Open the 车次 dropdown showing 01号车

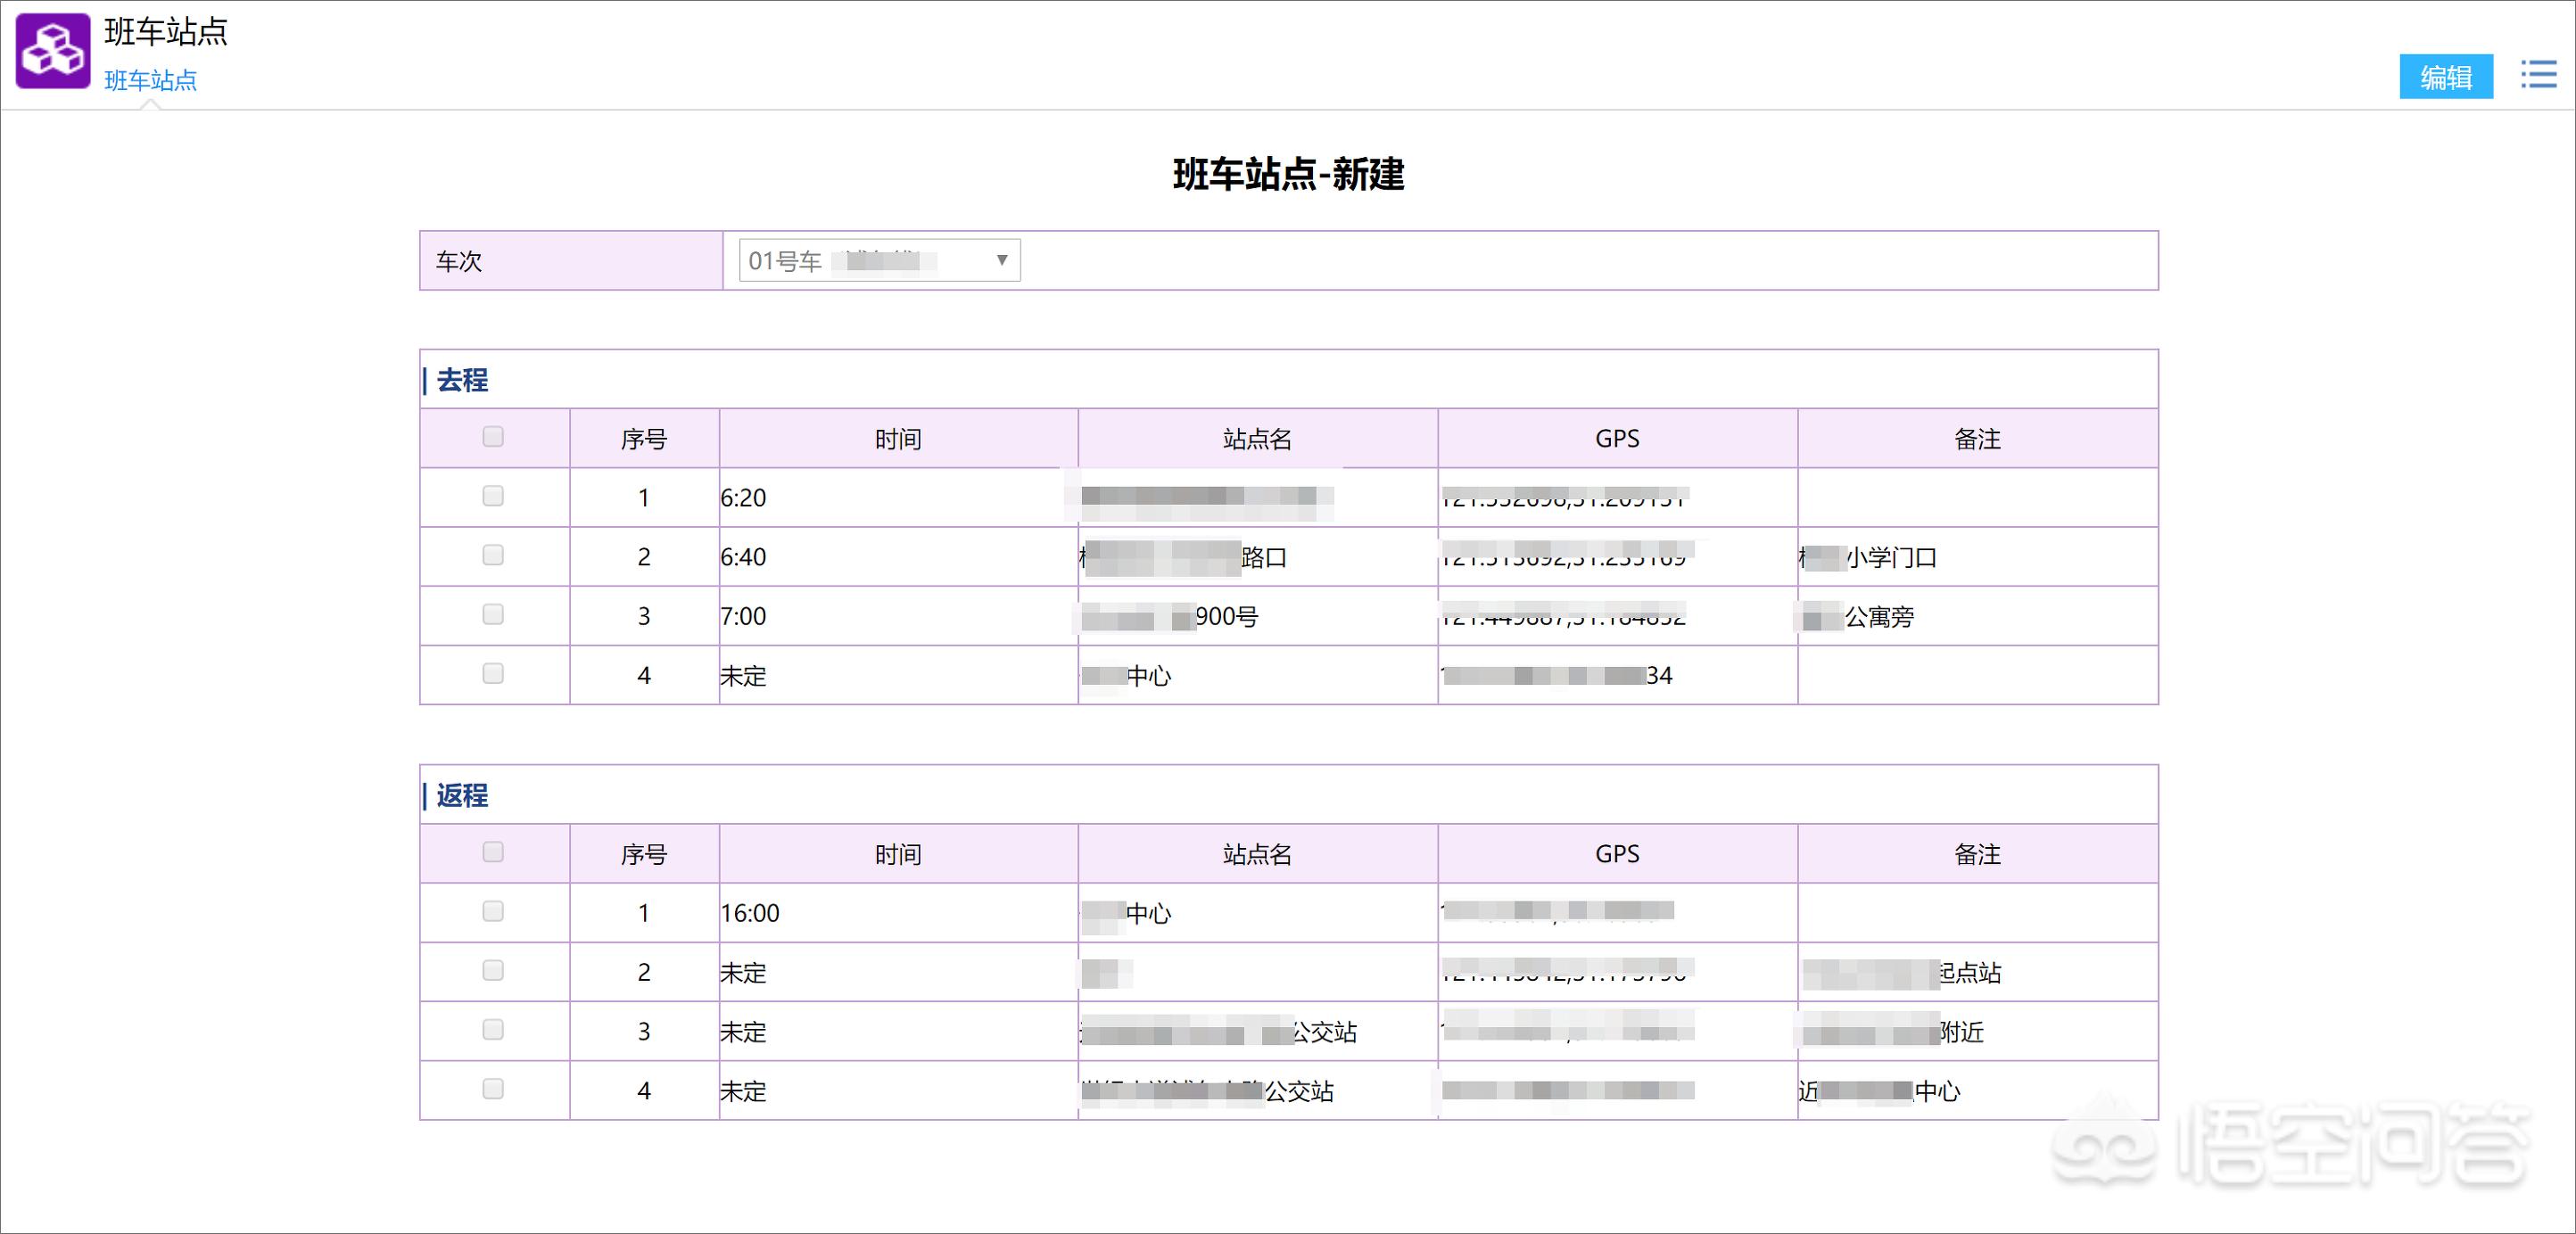point(879,260)
